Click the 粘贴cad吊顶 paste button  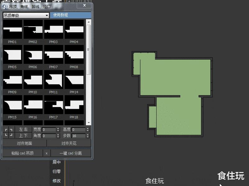[x=22, y=153]
